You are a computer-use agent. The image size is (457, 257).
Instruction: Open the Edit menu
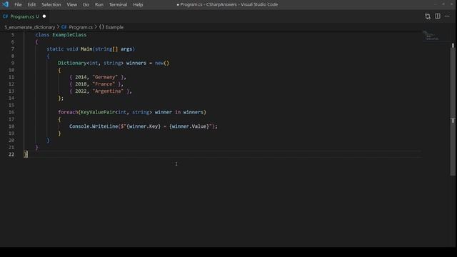(x=31, y=4)
